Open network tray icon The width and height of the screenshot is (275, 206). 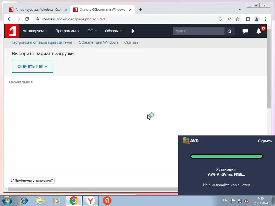coord(240,201)
